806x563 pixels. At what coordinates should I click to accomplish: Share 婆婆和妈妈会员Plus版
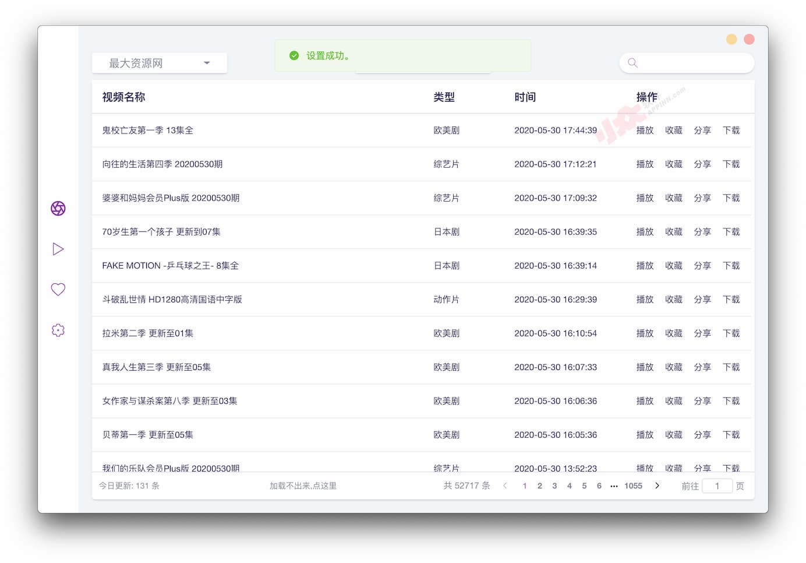[702, 198]
